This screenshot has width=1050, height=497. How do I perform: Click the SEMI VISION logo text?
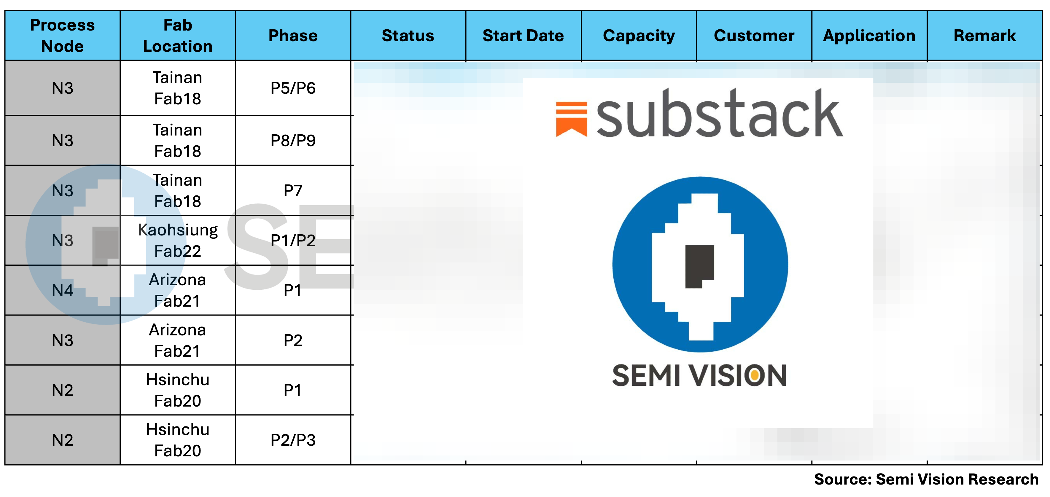point(699,376)
